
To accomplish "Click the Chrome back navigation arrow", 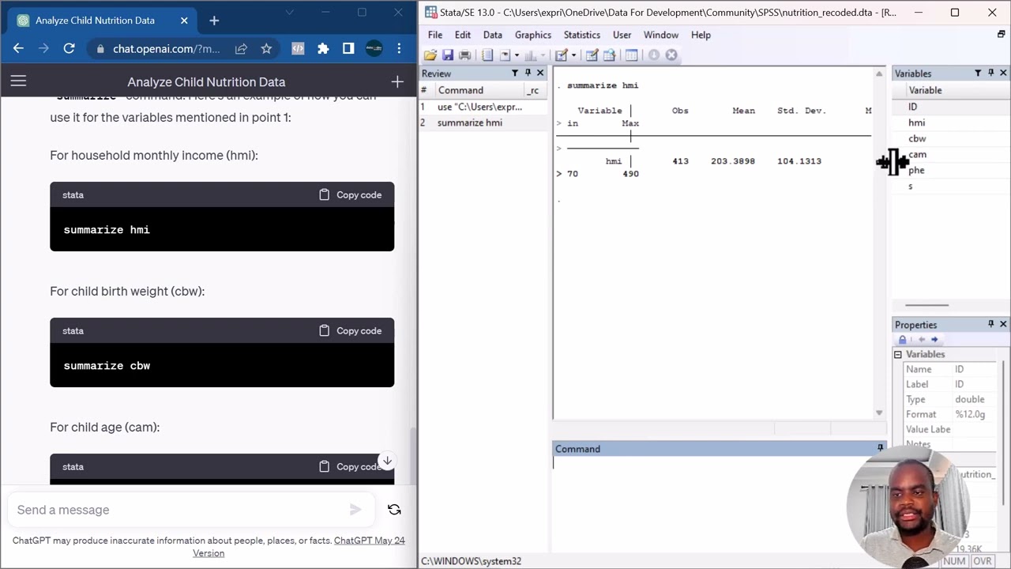I will [18, 48].
